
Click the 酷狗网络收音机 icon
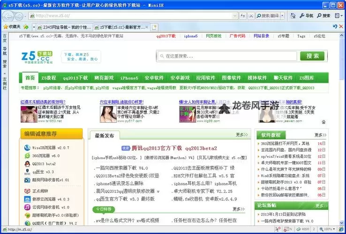[27, 180]
